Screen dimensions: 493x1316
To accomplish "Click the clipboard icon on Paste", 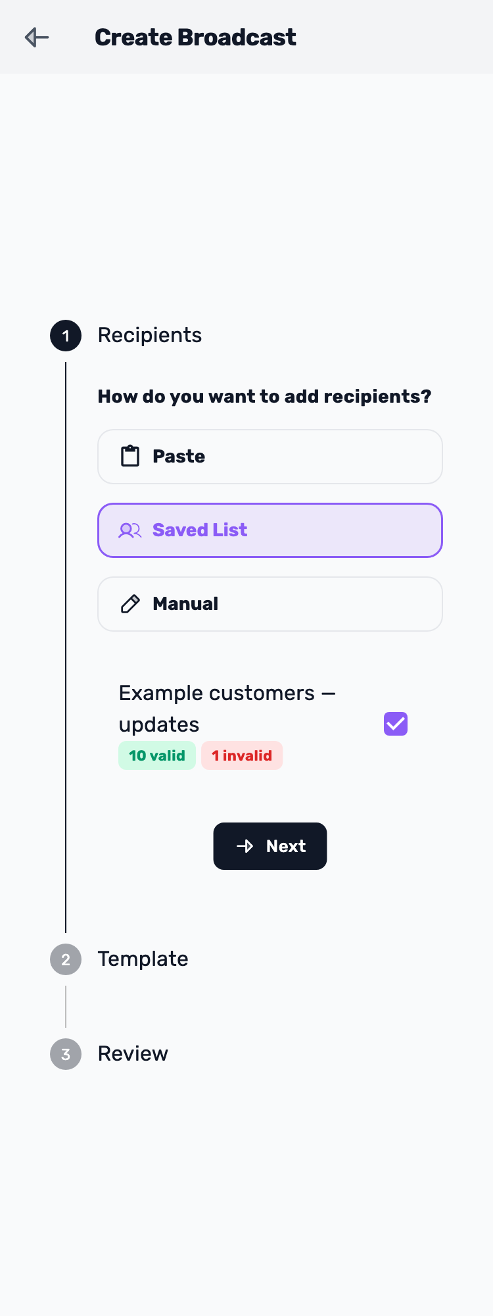I will [130, 456].
